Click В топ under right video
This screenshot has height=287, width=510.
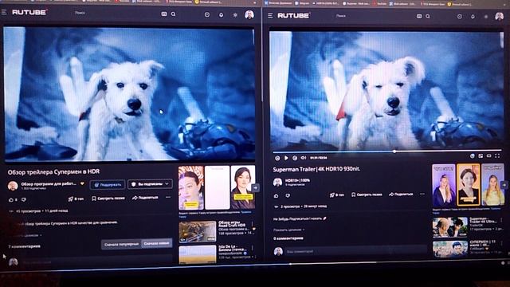(x=337, y=195)
